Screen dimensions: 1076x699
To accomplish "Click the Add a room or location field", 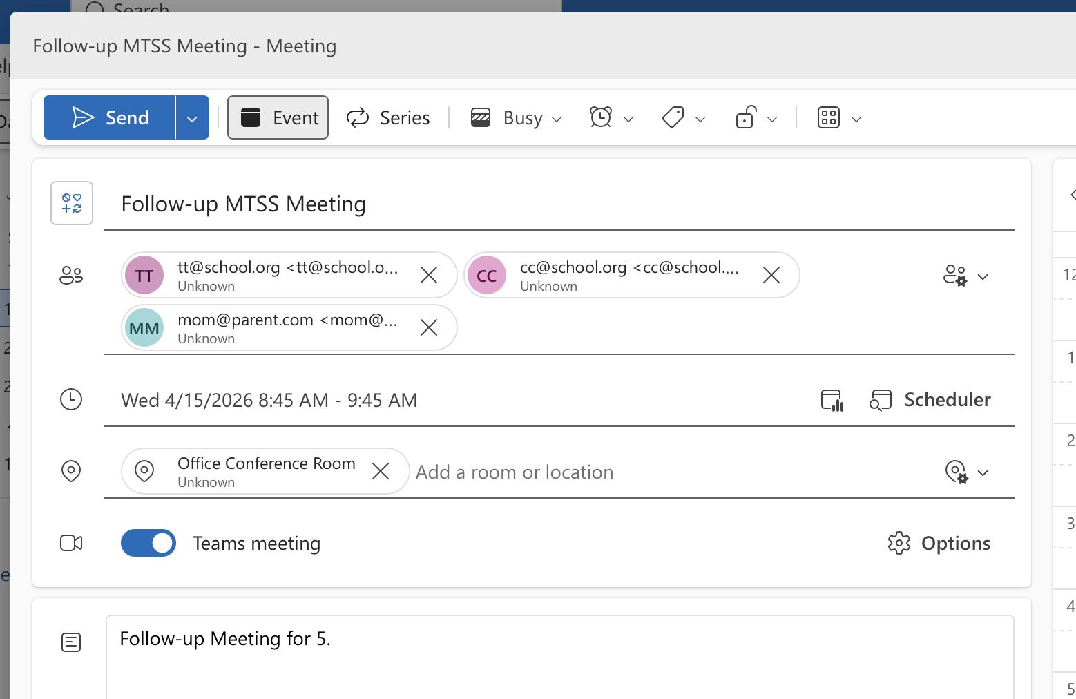I will 515,472.
